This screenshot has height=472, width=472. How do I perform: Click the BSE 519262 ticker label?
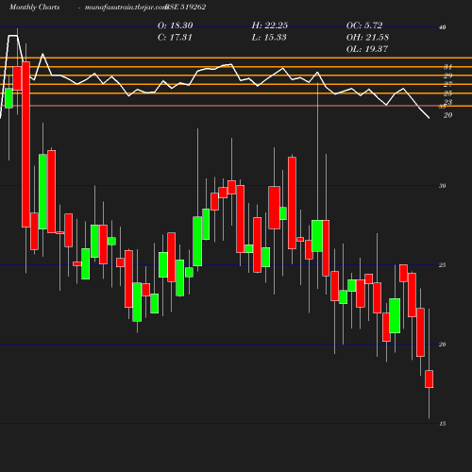[186, 7]
